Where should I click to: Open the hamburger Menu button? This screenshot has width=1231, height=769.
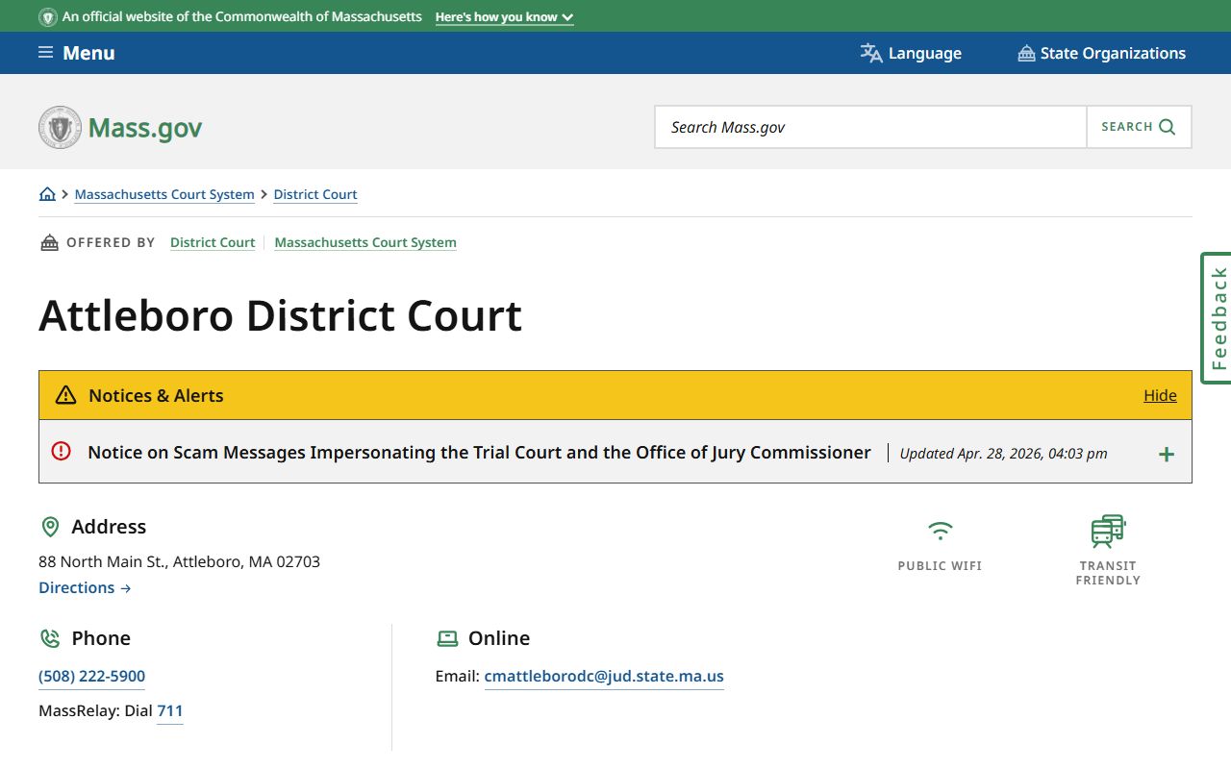[76, 53]
